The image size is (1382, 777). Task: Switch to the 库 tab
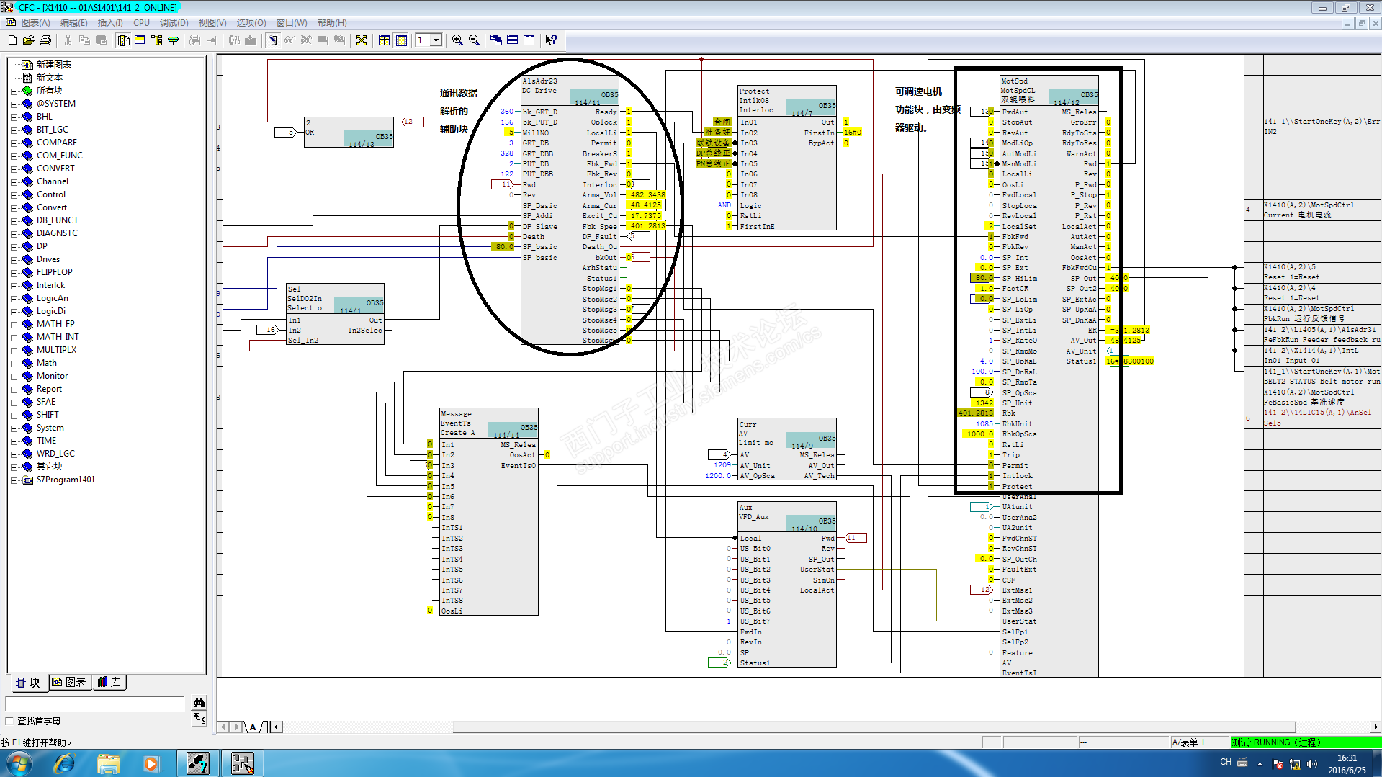pyautogui.click(x=109, y=682)
